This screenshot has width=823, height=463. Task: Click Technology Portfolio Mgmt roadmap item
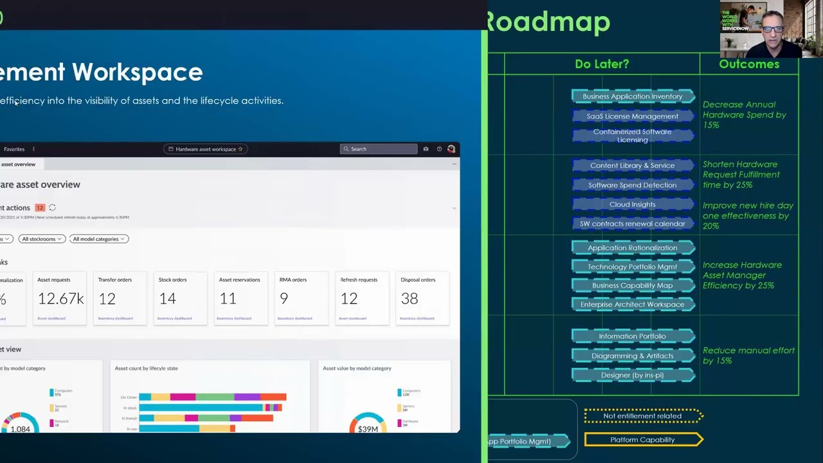tap(633, 267)
